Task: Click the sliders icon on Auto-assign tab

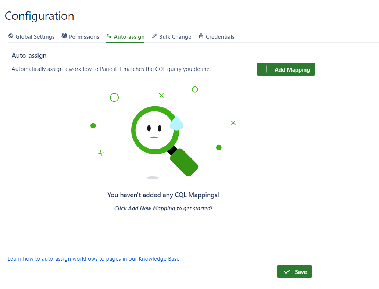Action: [109, 36]
